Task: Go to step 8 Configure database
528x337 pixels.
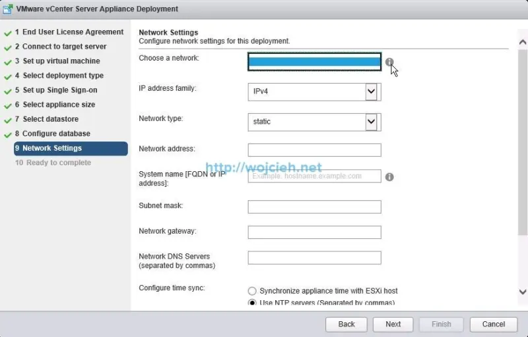Action: tap(53, 134)
